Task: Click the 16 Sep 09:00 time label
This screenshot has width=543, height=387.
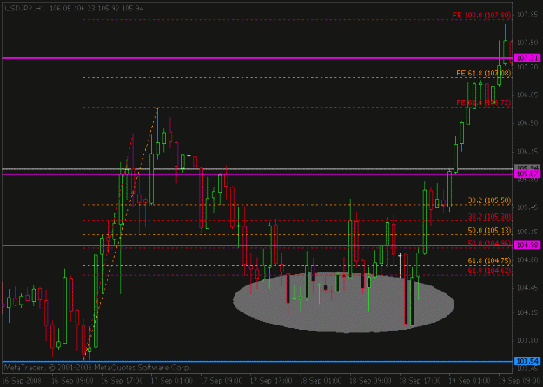Action: [x=72, y=381]
